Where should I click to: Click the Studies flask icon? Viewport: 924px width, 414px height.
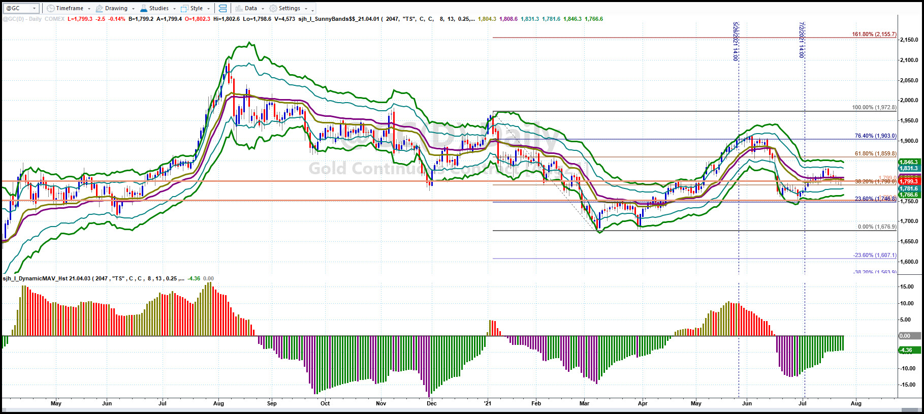(144, 8)
